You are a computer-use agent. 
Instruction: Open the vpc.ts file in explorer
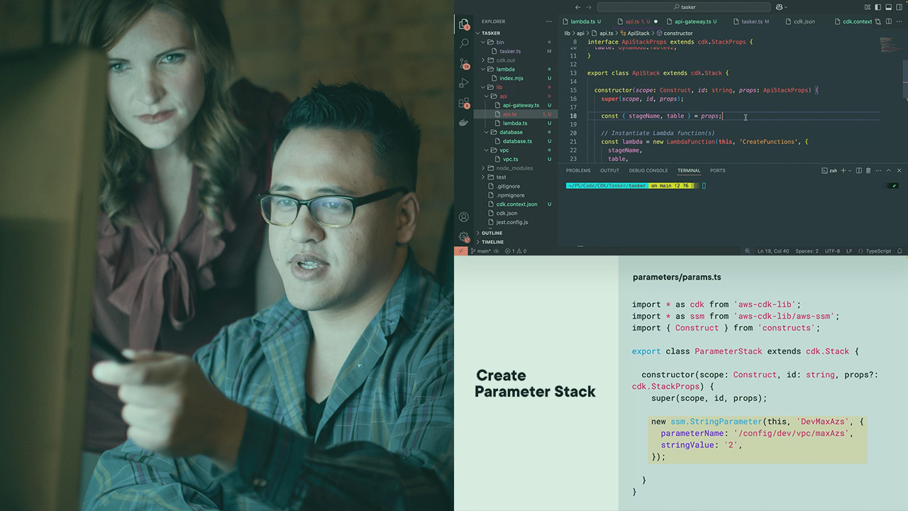(511, 159)
